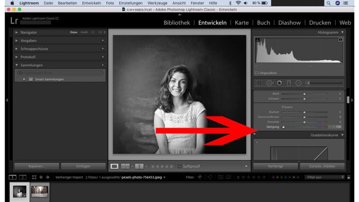
Task: Activate the red eye correction tool
Action: [x=279, y=83]
